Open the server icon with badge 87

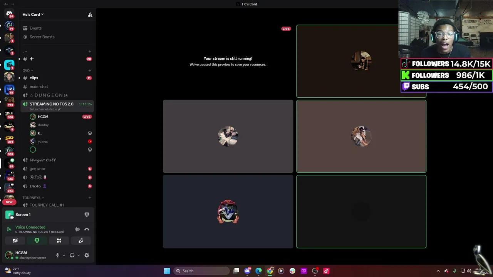click(9, 90)
